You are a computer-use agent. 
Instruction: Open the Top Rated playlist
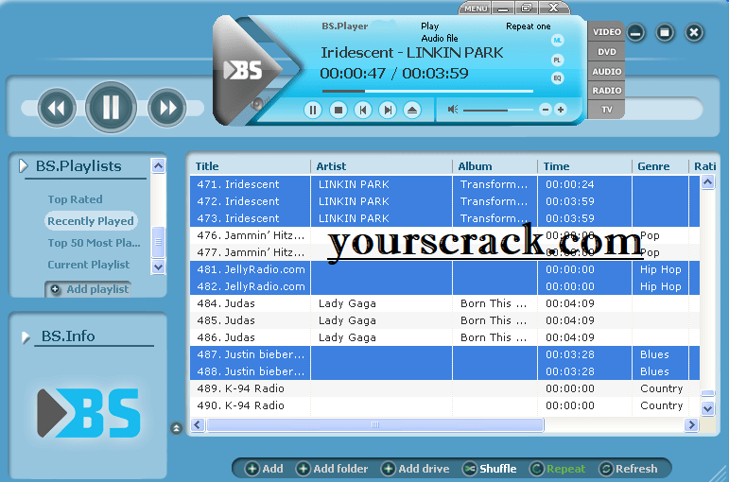point(75,199)
